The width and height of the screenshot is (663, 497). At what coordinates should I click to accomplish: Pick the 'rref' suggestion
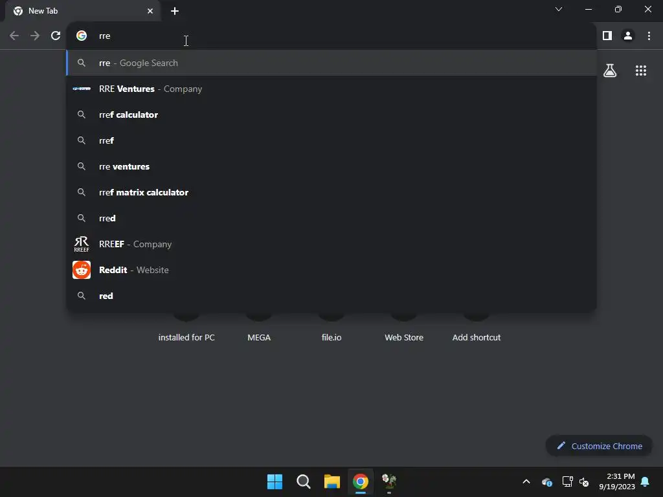click(x=332, y=140)
